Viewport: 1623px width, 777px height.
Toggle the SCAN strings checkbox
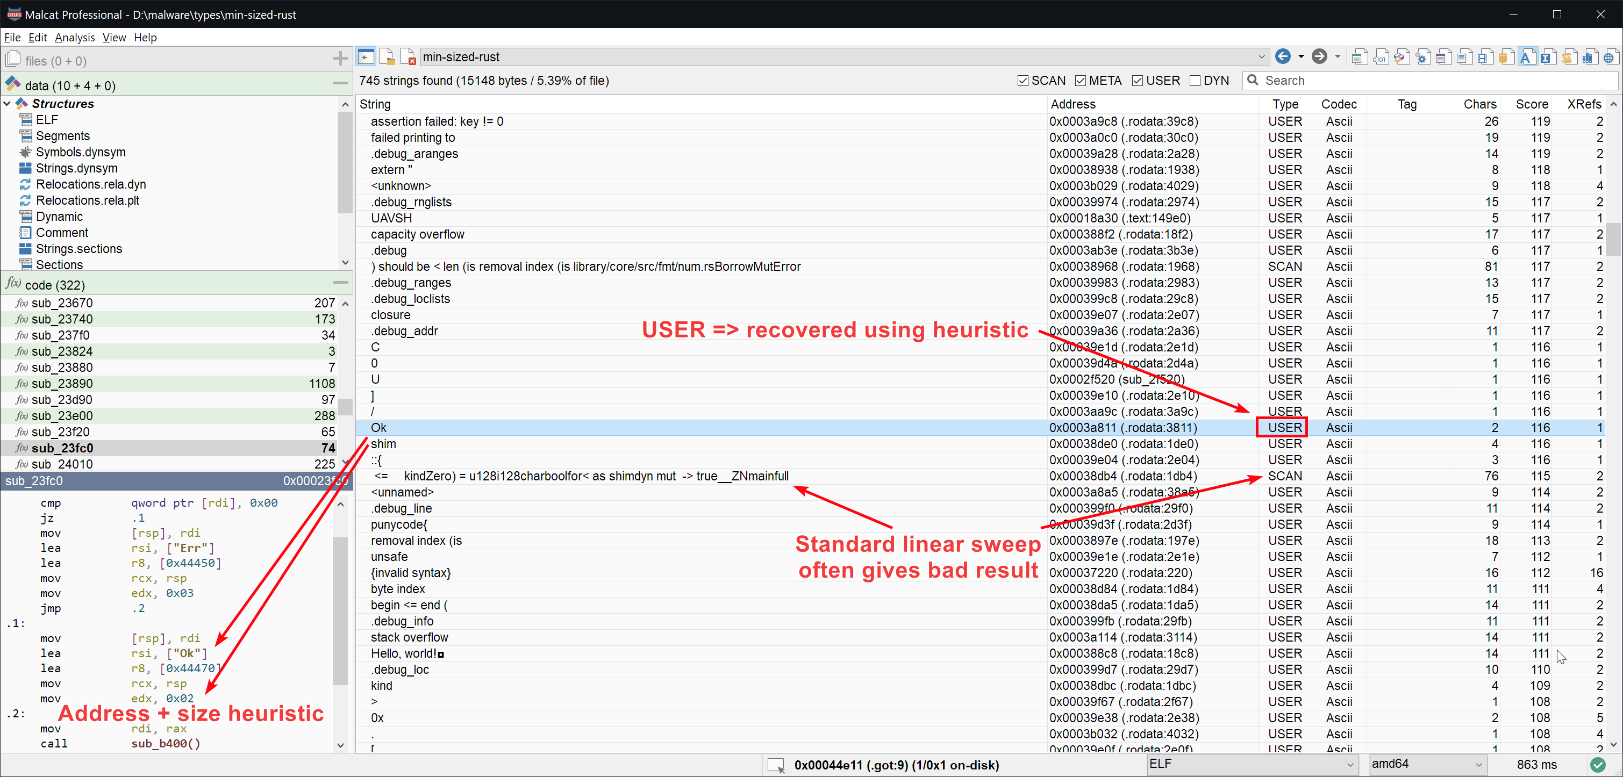[x=1023, y=81]
